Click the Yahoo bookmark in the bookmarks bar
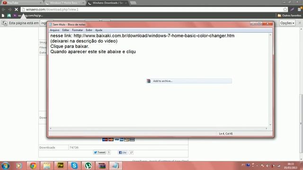This screenshot has width=303, height=170. coord(15,16)
